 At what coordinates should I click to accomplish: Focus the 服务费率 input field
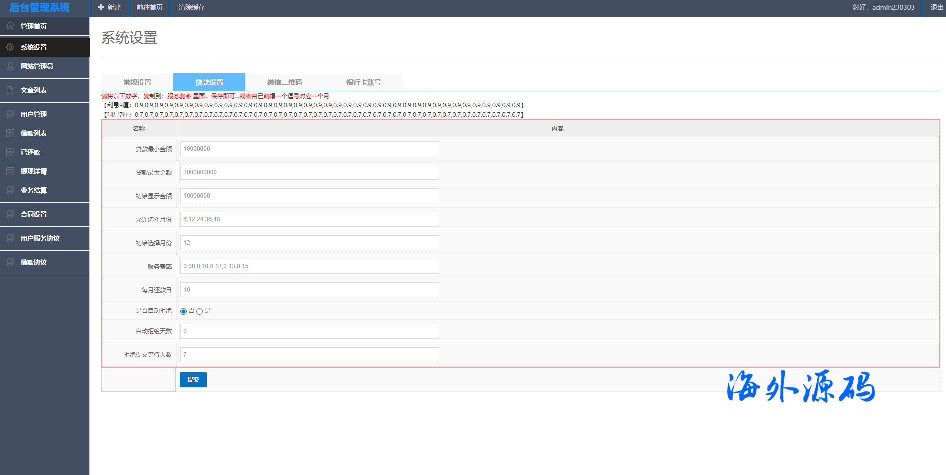coord(309,266)
